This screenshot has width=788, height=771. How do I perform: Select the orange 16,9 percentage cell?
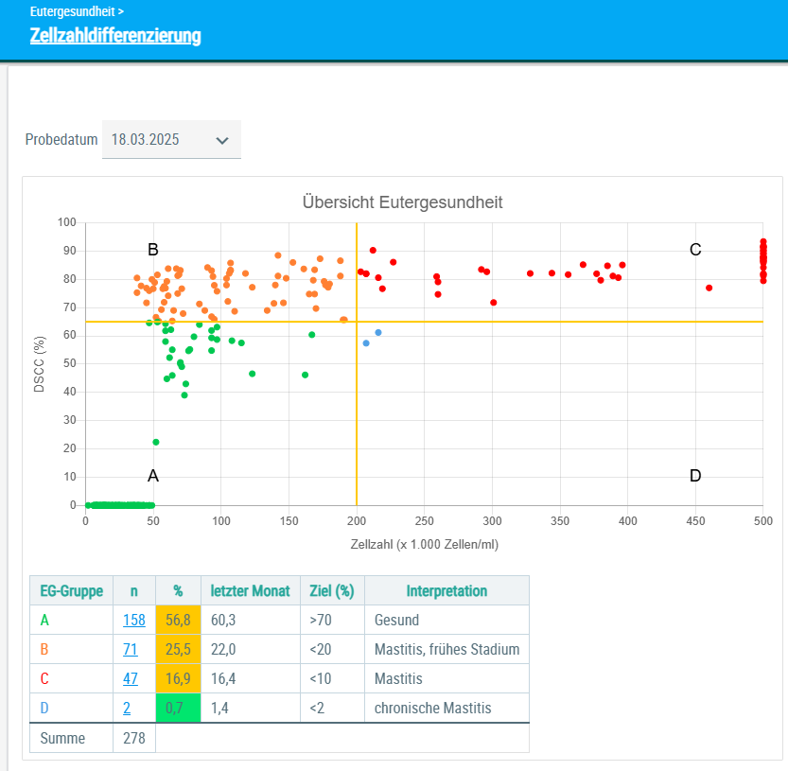[x=178, y=679]
